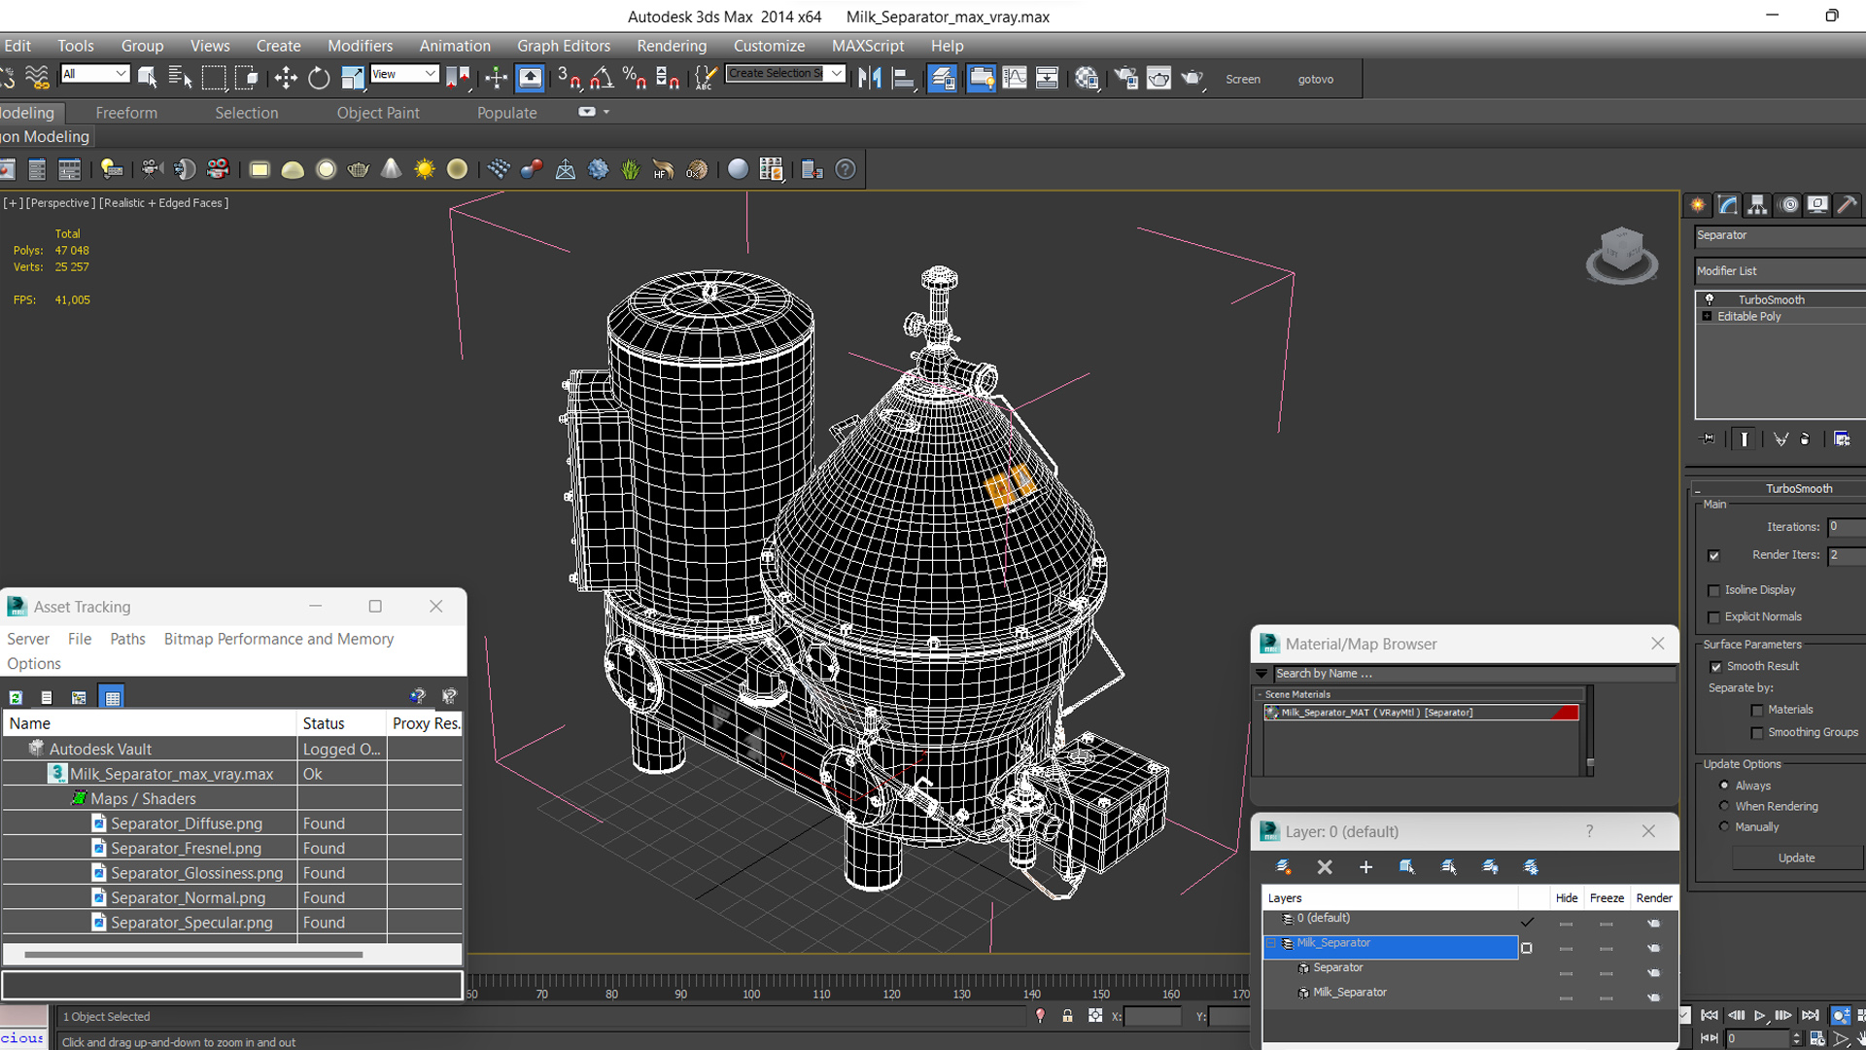Viewport: 1866px width, 1050px height.
Task: Go to the animation start frame
Action: (1710, 1015)
